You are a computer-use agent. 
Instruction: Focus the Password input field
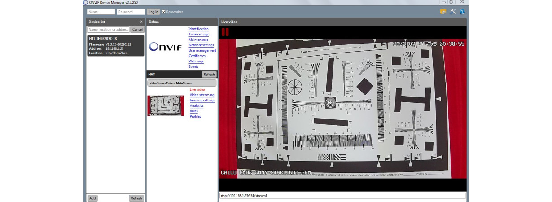[x=131, y=12]
